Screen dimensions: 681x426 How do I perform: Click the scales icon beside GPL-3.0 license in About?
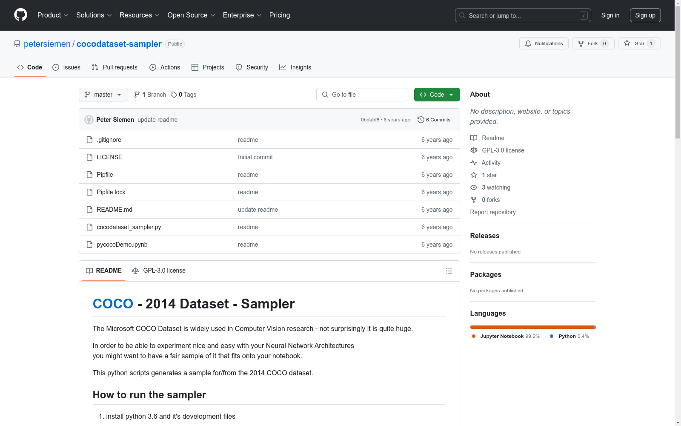474,150
